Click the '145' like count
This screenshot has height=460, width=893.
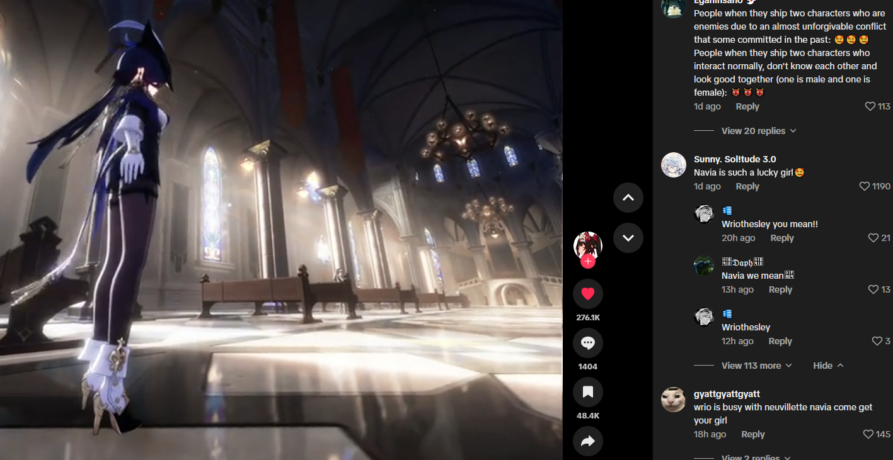pos(883,434)
